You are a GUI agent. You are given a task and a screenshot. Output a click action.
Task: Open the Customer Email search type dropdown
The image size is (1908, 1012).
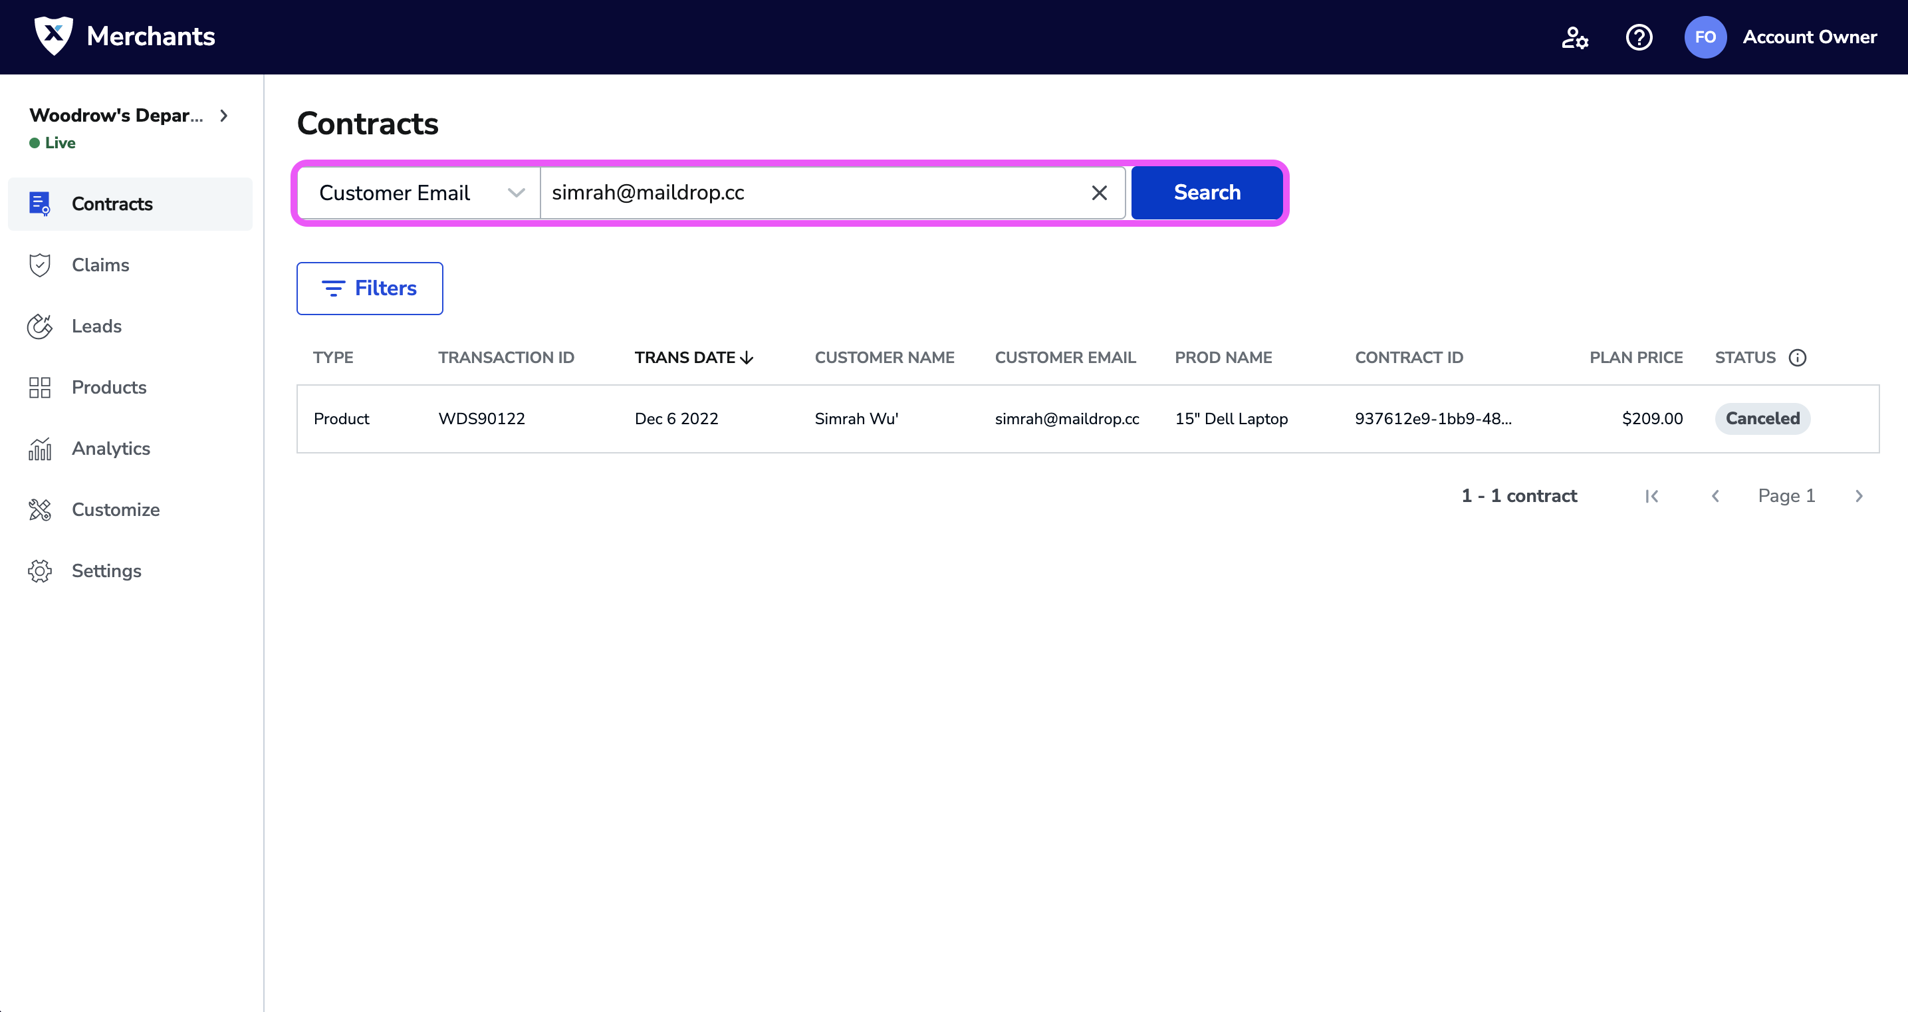point(419,193)
